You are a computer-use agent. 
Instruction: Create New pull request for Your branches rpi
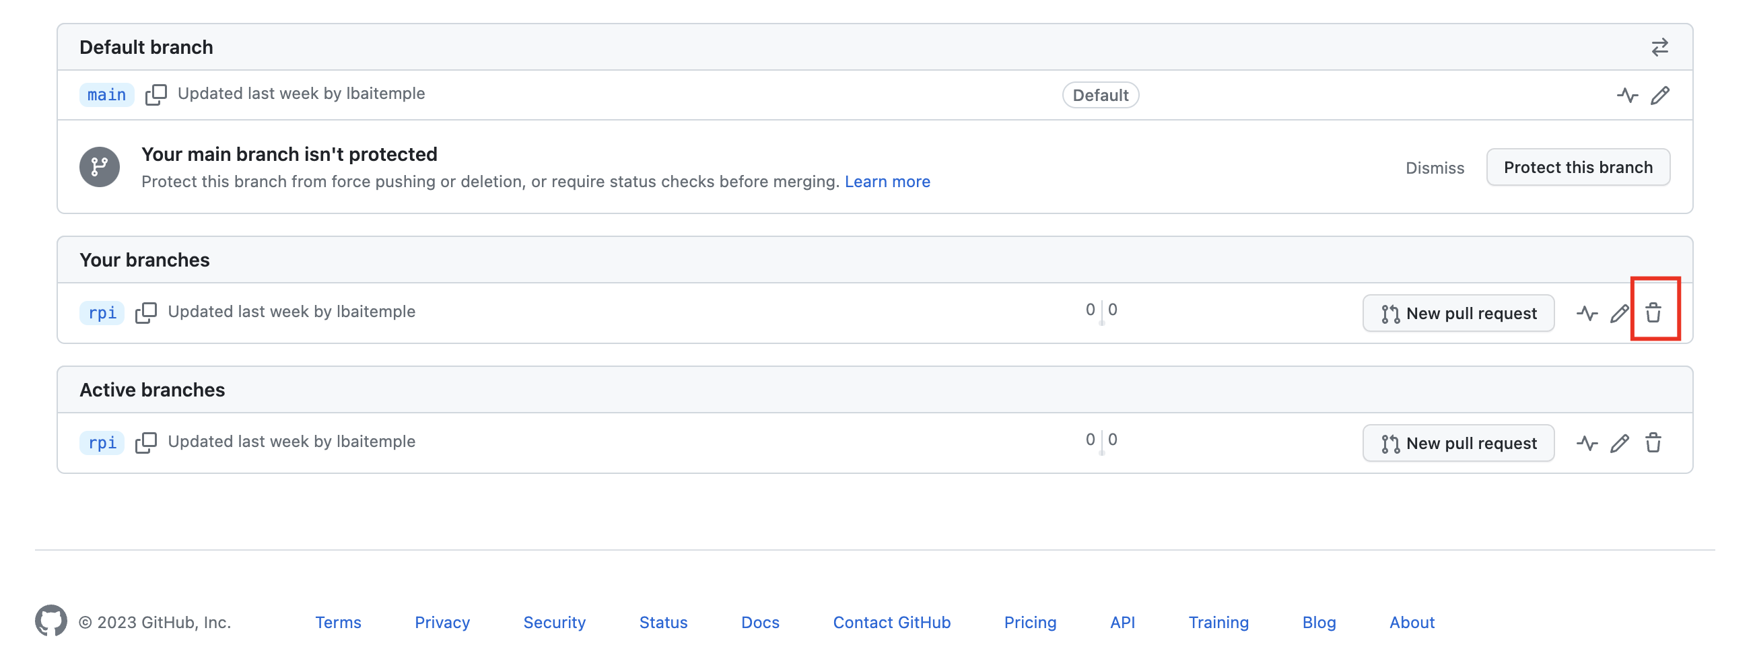pyautogui.click(x=1457, y=313)
